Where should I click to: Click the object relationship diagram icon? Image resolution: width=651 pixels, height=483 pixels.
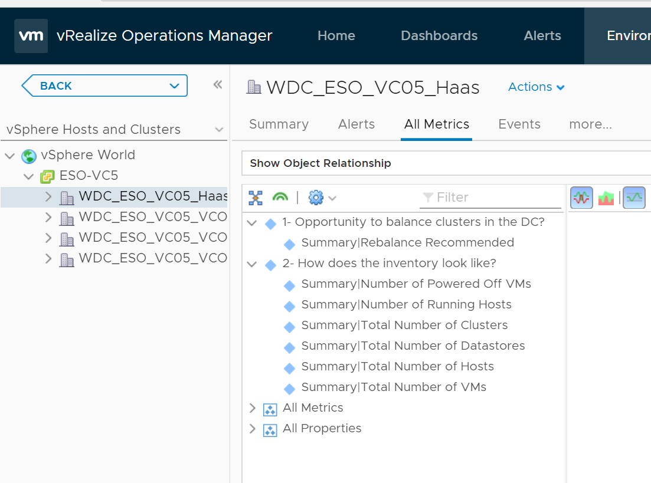coord(256,198)
